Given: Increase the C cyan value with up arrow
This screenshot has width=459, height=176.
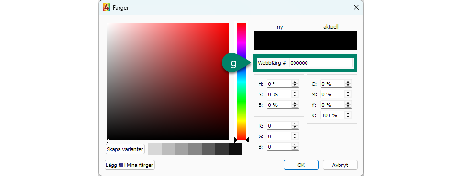Looking at the screenshot, I should [x=348, y=82].
